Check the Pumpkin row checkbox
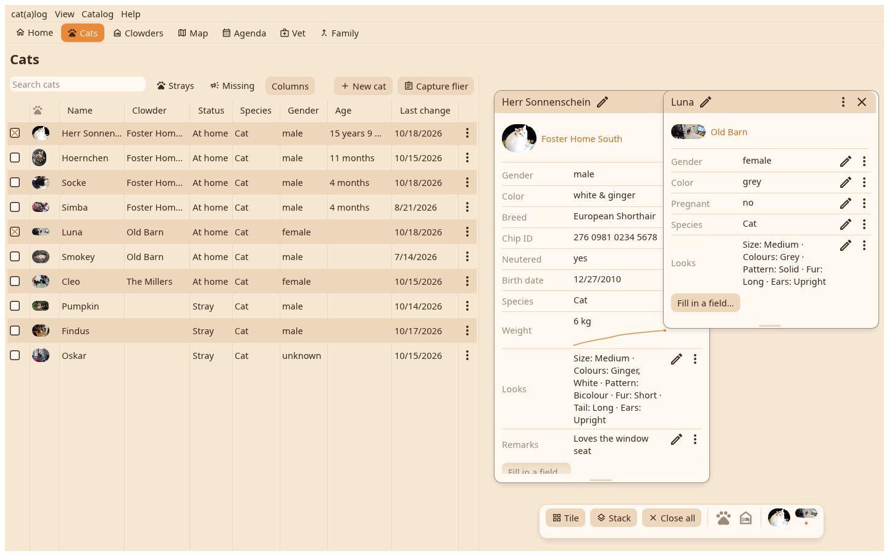889x556 pixels. point(15,306)
